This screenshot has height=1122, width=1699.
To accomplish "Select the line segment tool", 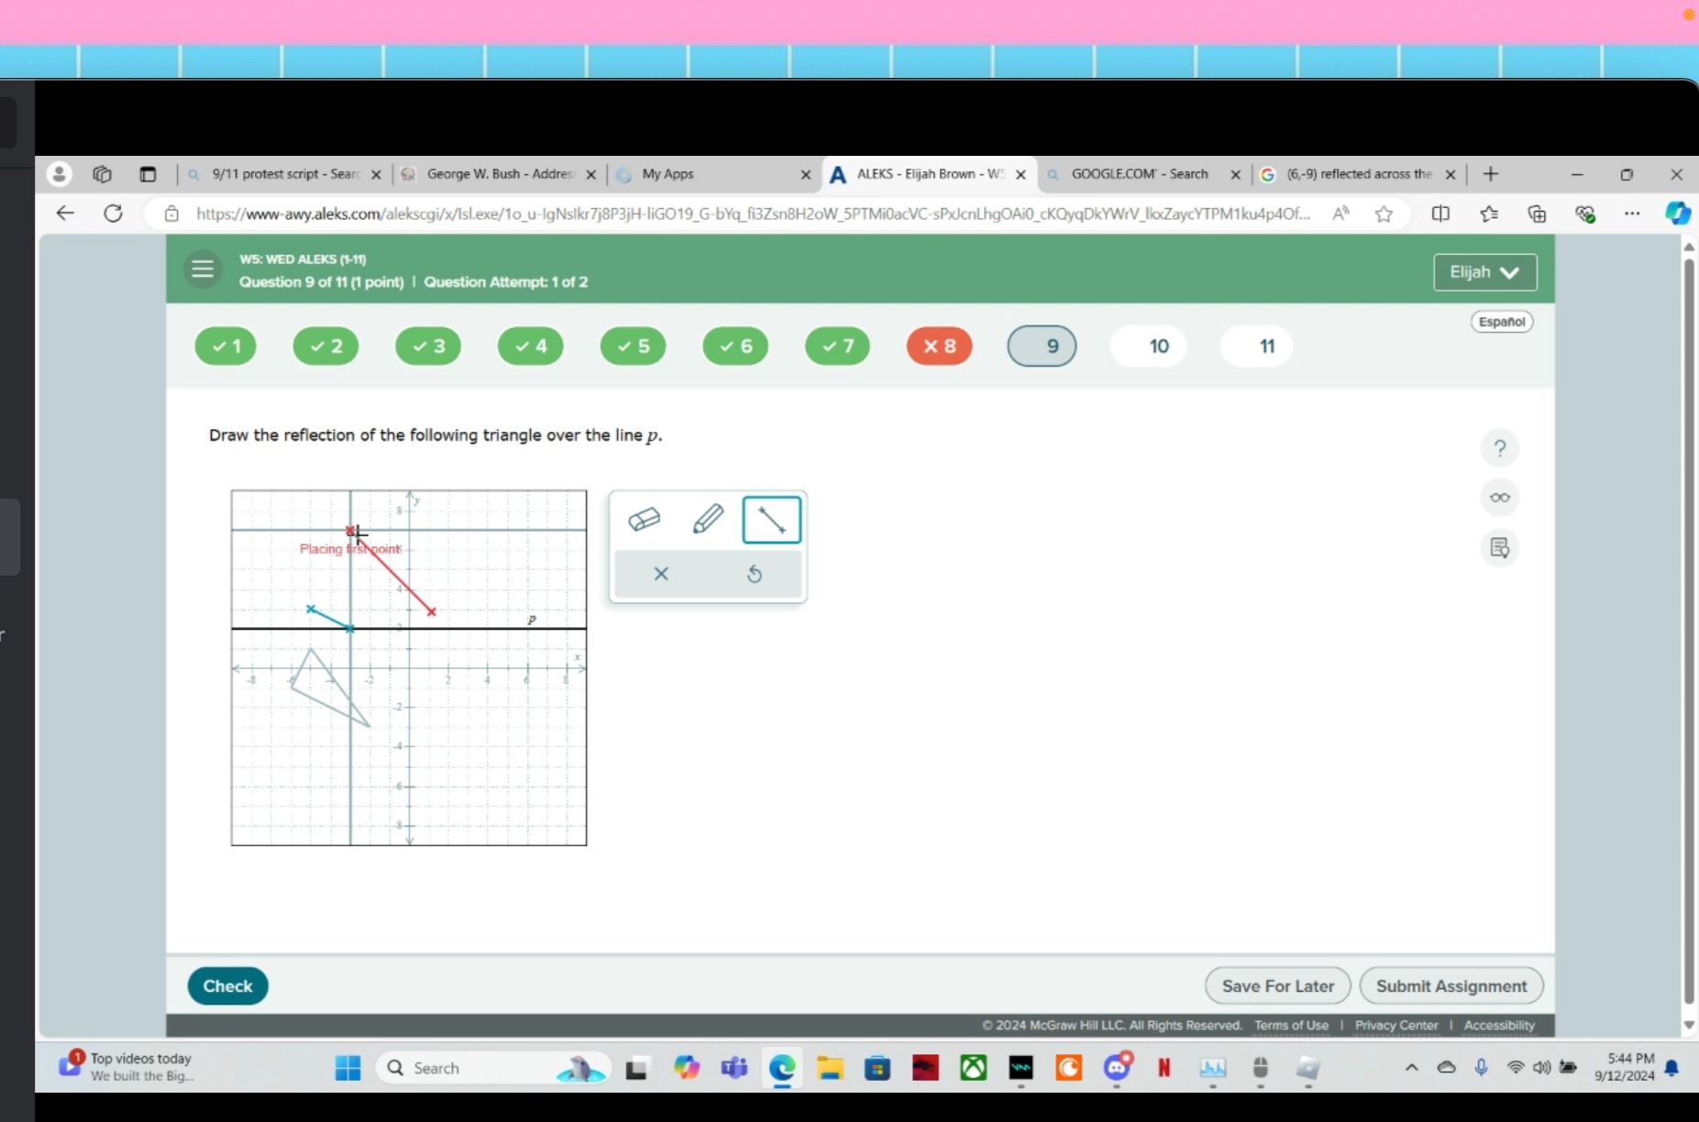I will 771,520.
